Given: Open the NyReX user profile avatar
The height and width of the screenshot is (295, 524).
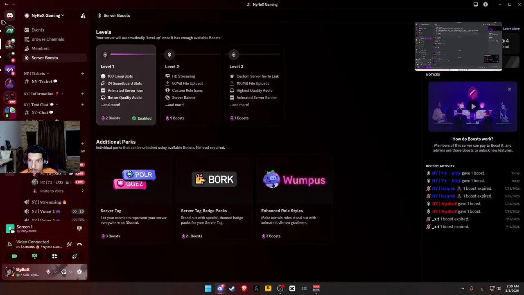Looking at the screenshot, I should [x=9, y=271].
